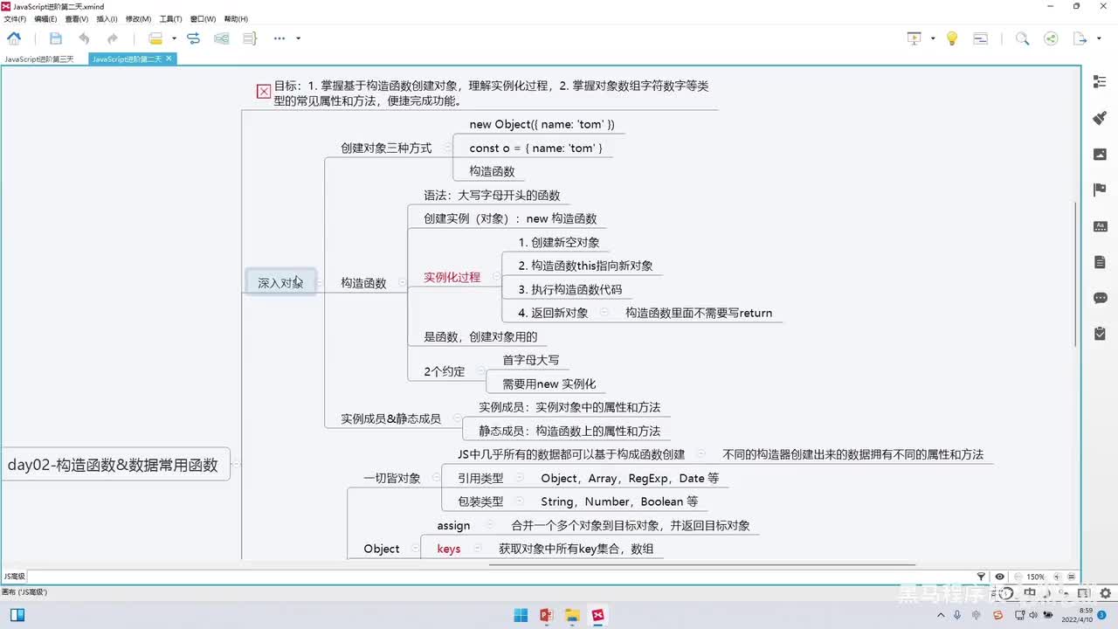The height and width of the screenshot is (629, 1118).
Task: Open the filter funnel in status bar
Action: tap(981, 577)
